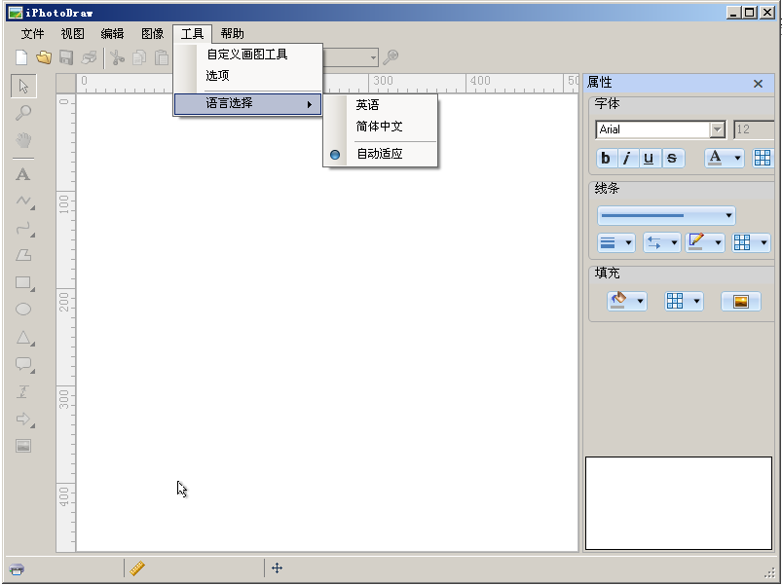The width and height of the screenshot is (782, 585).
Task: Select the Hand pan tool
Action: point(23,140)
